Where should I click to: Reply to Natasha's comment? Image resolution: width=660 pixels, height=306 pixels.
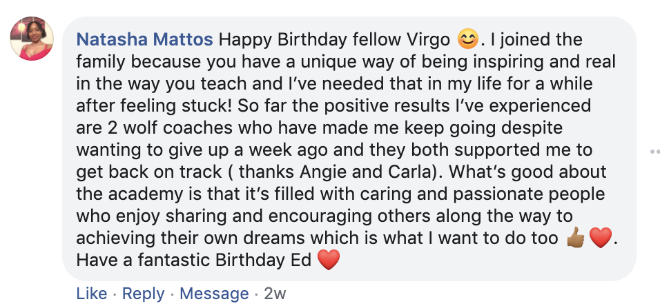pos(144,293)
